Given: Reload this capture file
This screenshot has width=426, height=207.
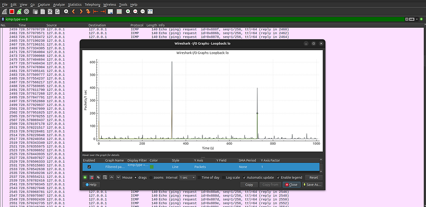Looking at the screenshot, I should coord(58,11).
